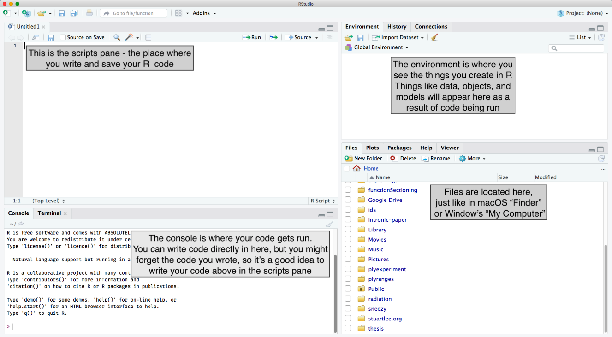Click the Delete button in Files pane
Image resolution: width=612 pixels, height=337 pixels.
tap(403, 158)
